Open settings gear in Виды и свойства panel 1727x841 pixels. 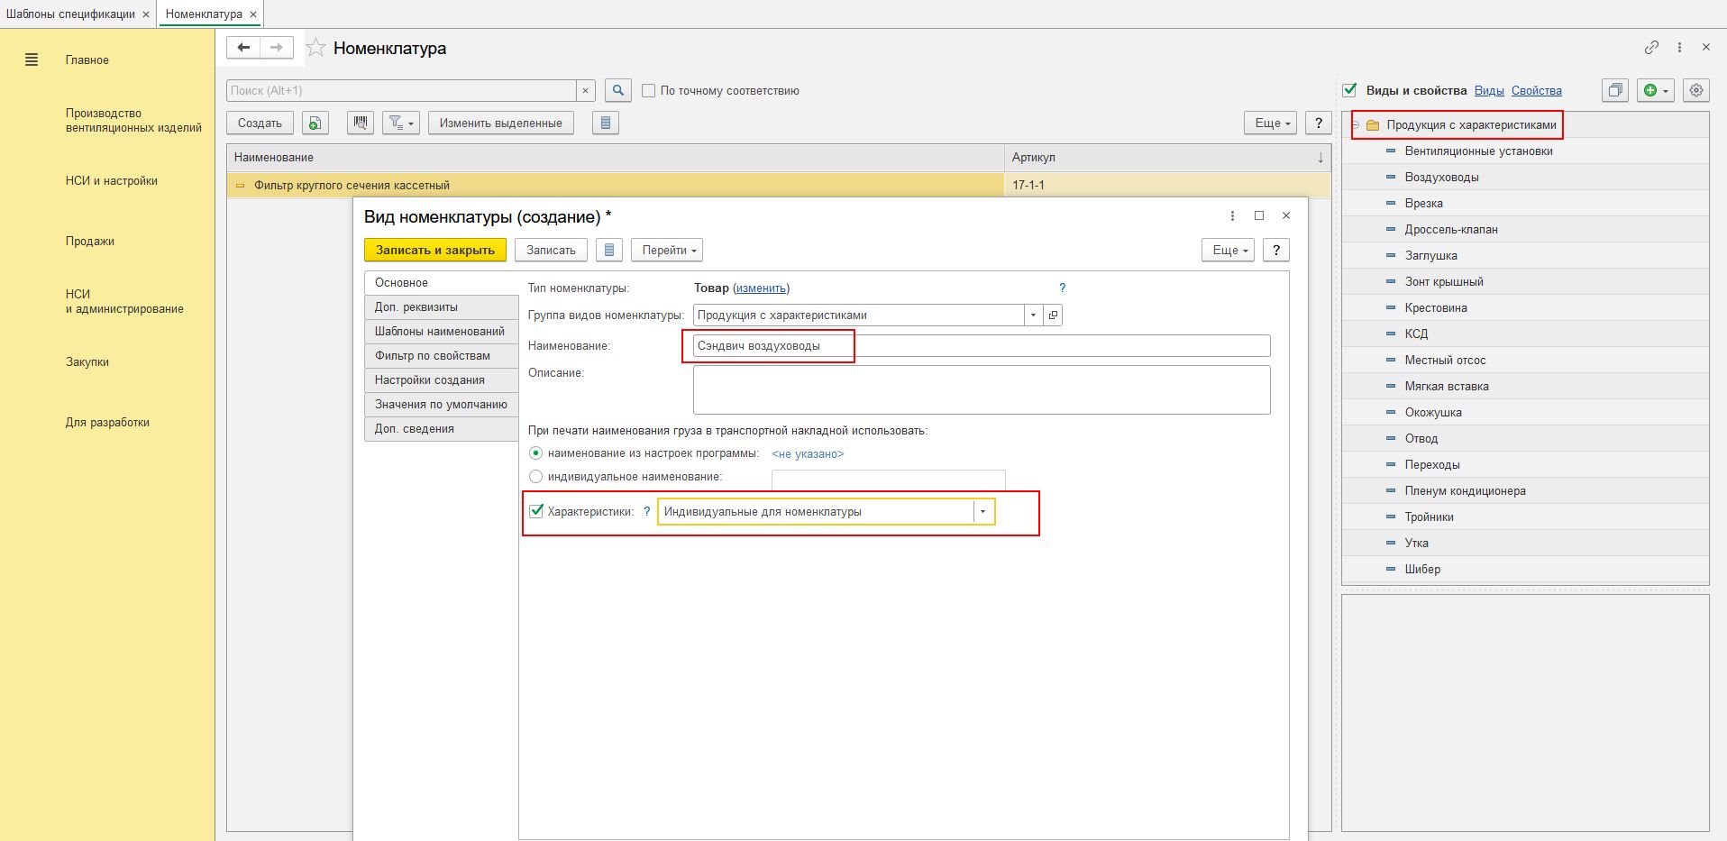point(1695,90)
